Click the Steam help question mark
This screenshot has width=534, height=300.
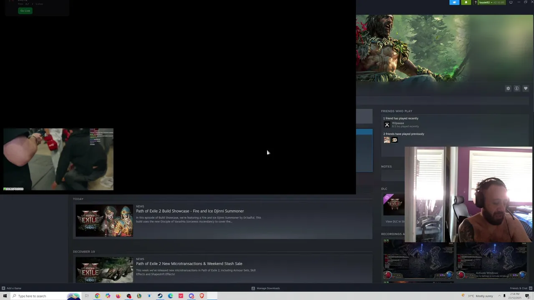coord(475,2)
